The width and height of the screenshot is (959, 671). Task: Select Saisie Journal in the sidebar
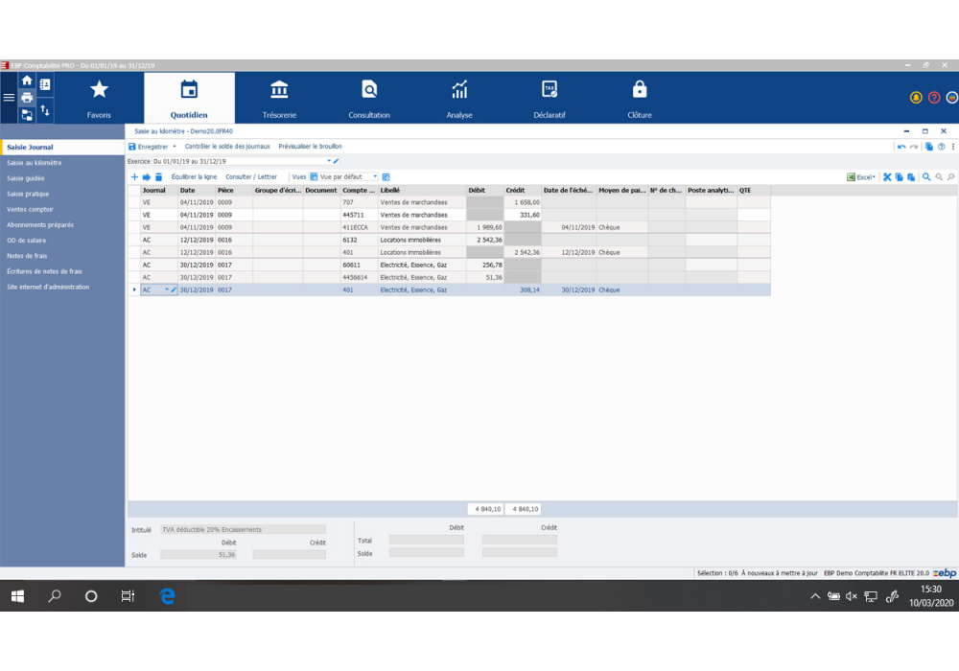click(62, 148)
